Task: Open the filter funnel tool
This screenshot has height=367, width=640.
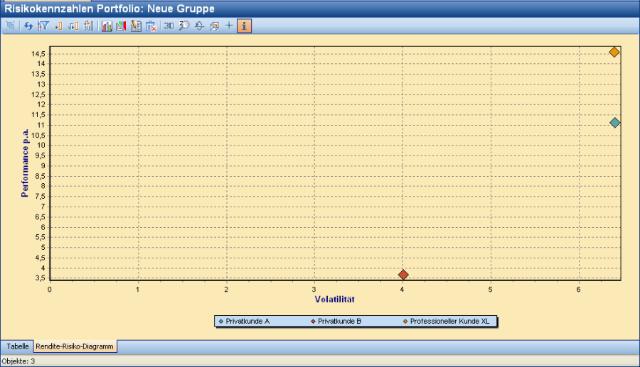Action: pyautogui.click(x=42, y=26)
